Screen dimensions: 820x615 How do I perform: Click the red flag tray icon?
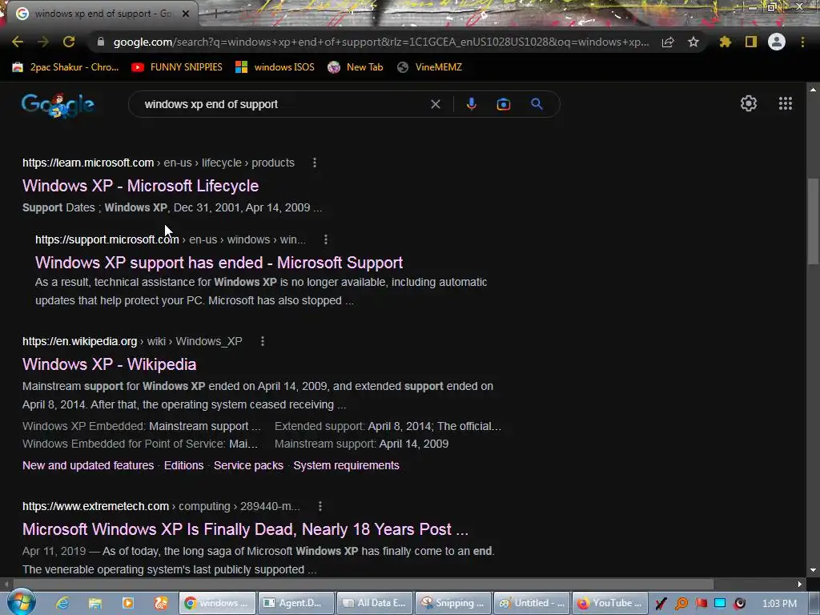pos(701,604)
